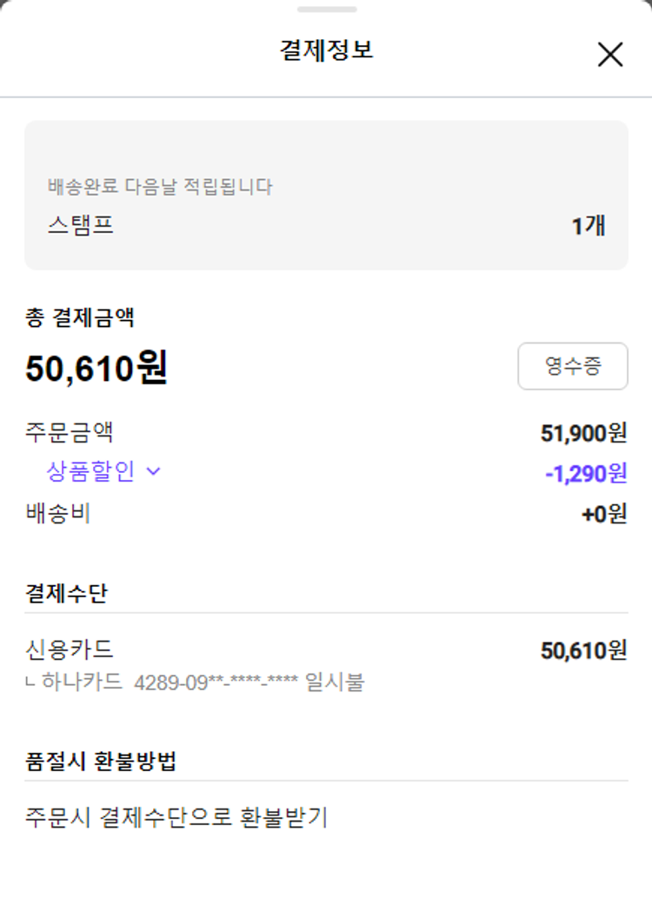Close the 결제정보 sheet with X icon
652x899 pixels.
pos(610,55)
